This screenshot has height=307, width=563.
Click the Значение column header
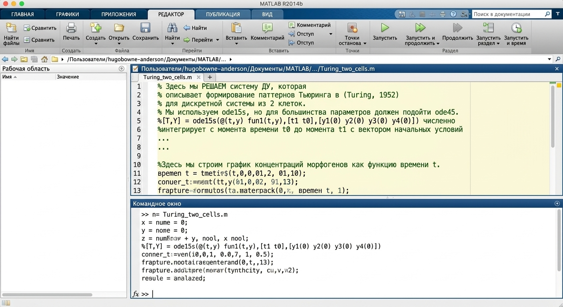(91, 77)
